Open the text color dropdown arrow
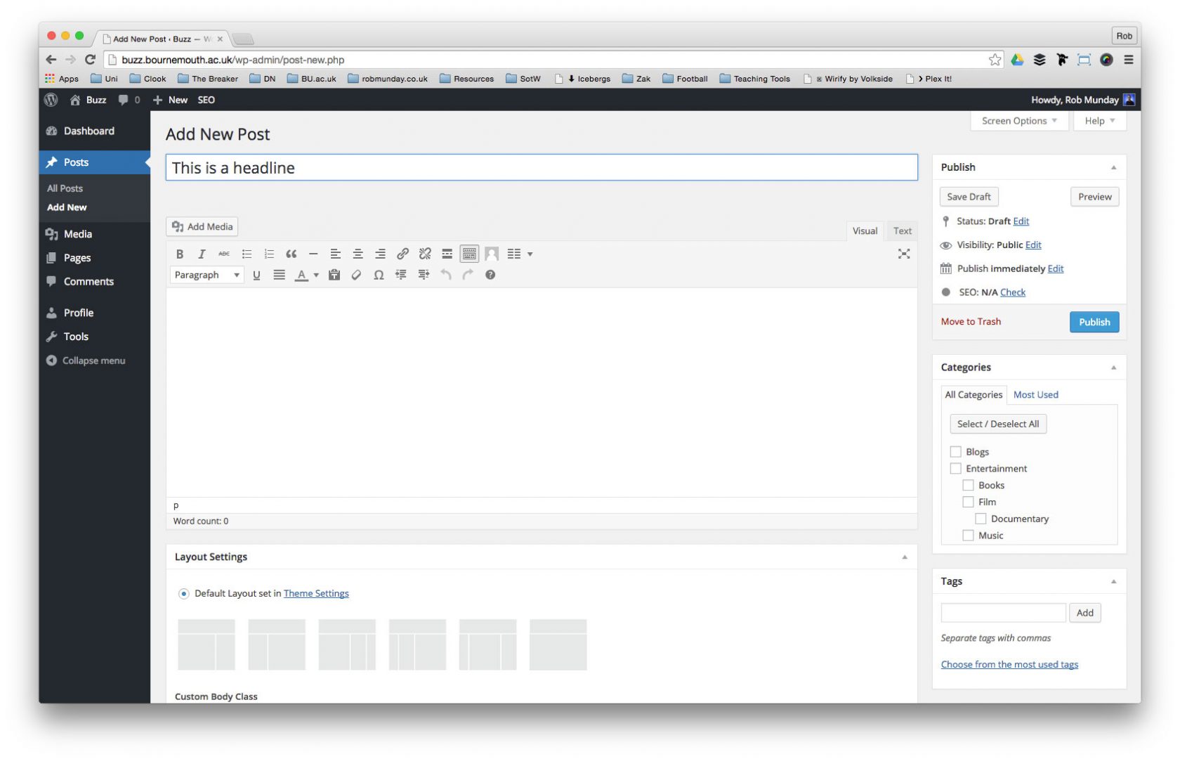1180x759 pixels. tap(316, 275)
